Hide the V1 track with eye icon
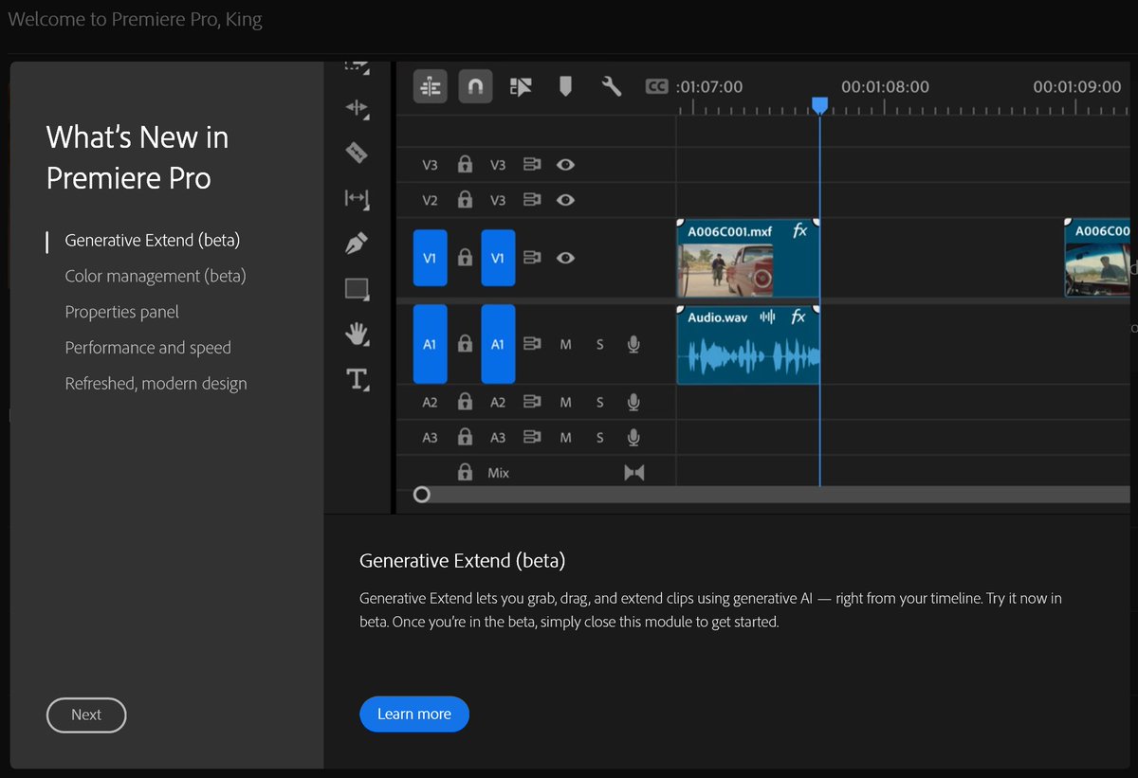This screenshot has height=778, width=1138. (566, 258)
